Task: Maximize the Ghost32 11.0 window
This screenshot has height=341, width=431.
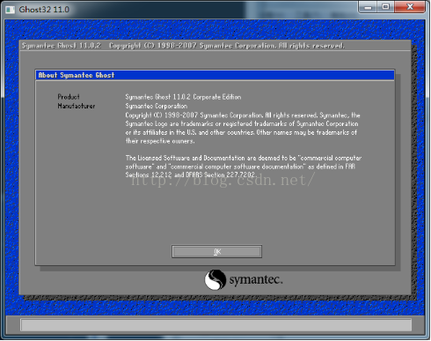Action: [386, 7]
